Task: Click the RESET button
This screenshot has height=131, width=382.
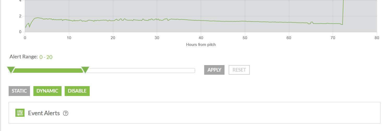Action: pyautogui.click(x=239, y=70)
